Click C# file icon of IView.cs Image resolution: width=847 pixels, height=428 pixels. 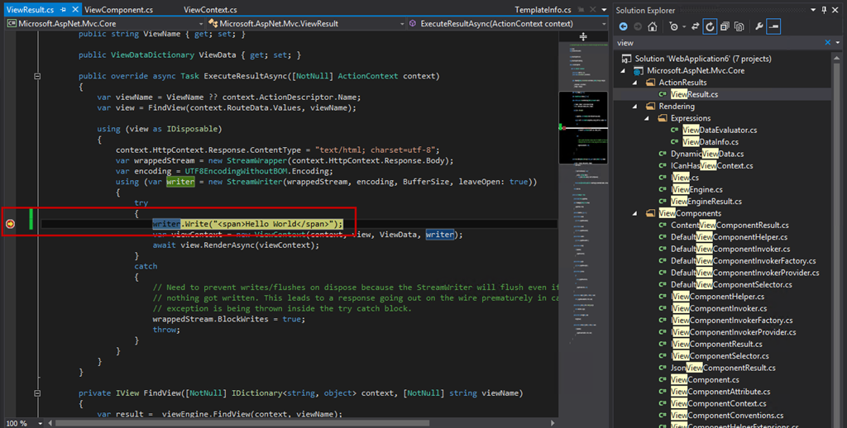tap(663, 178)
